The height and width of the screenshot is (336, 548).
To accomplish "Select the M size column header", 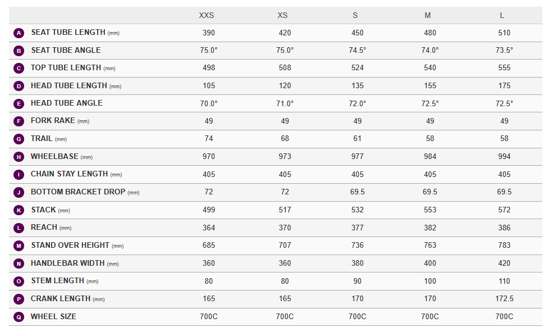I will (428, 15).
